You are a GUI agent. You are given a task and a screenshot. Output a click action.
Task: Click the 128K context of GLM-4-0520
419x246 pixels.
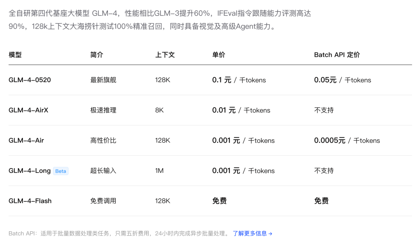[163, 80]
